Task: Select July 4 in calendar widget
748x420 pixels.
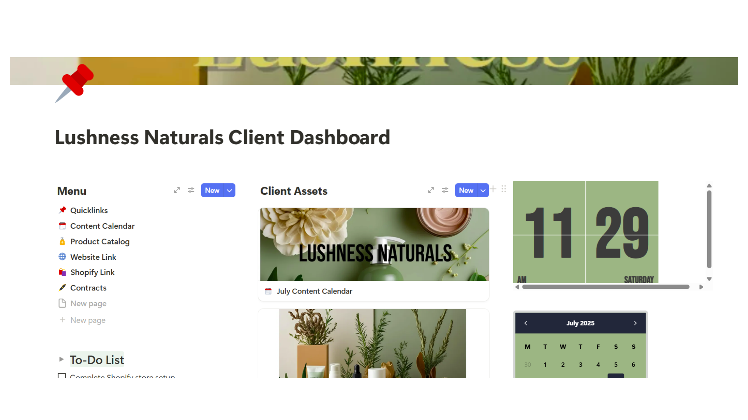Action: [x=598, y=365]
